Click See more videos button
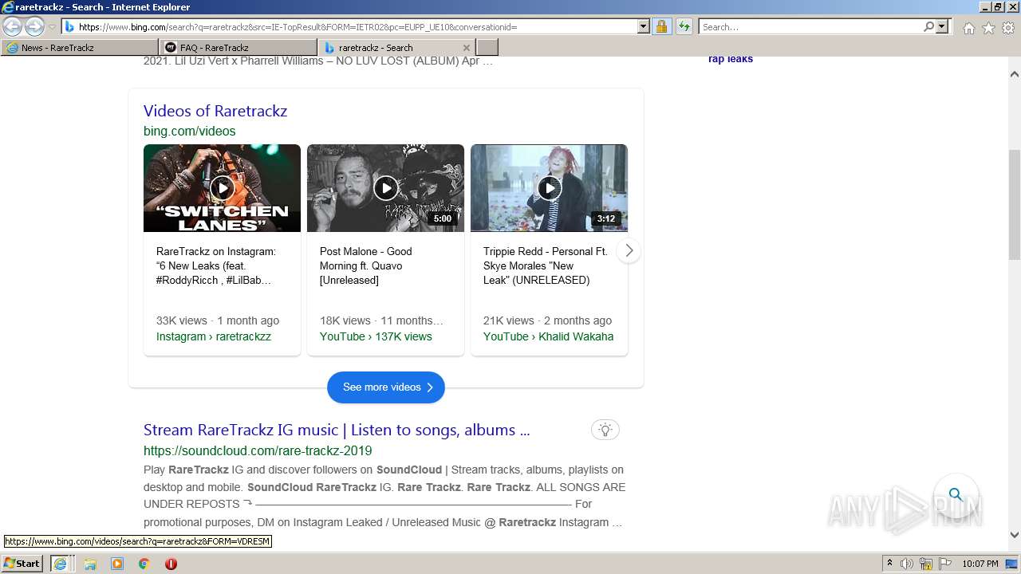The height and width of the screenshot is (574, 1021). 386,387
